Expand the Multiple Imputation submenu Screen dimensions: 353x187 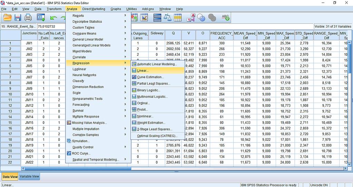tap(98, 129)
